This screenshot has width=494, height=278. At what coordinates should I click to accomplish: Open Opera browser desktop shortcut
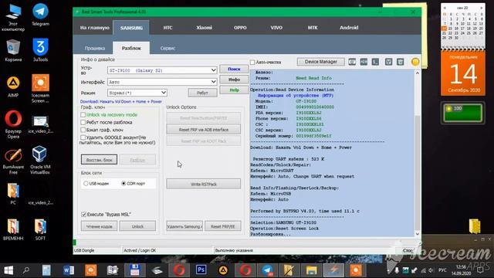click(13, 124)
